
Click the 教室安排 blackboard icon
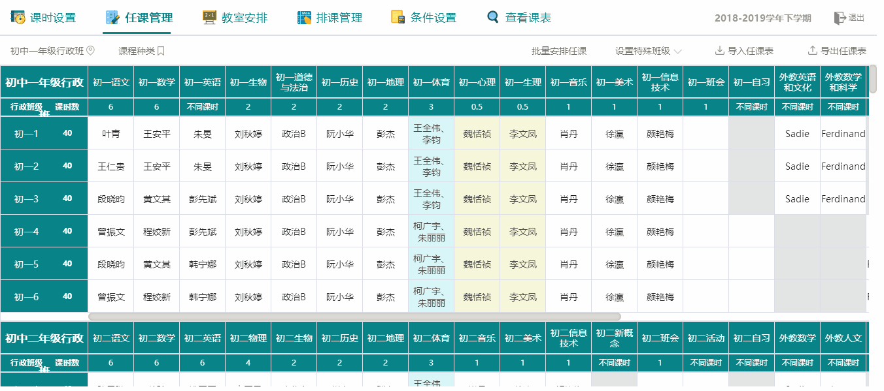tap(209, 18)
